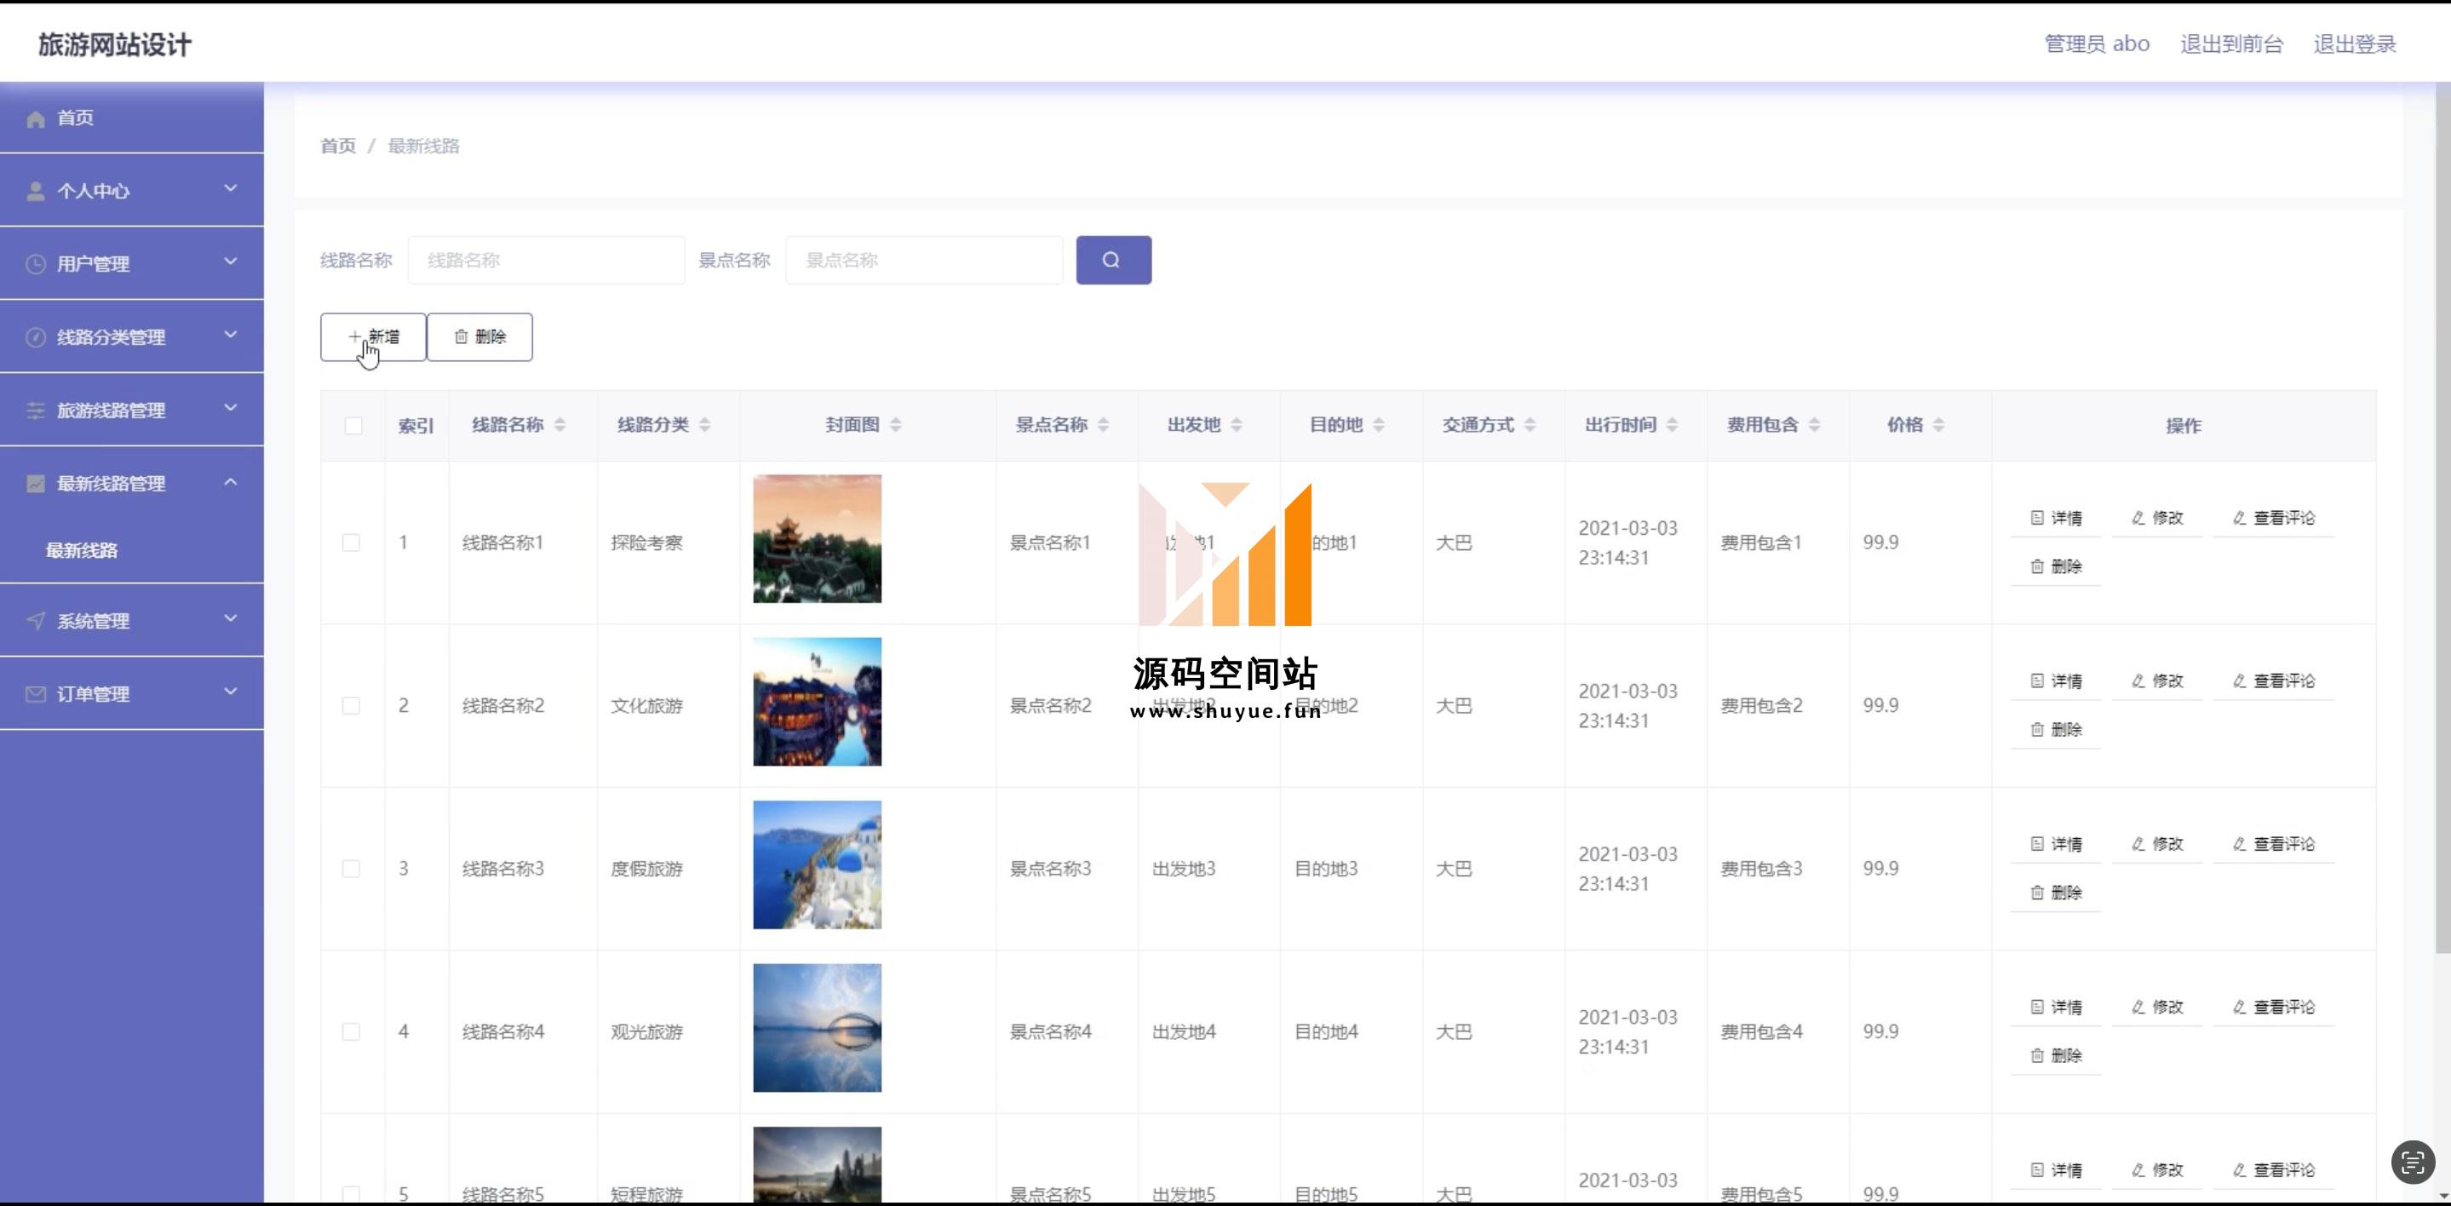Expand the 订单管理 menu chevron
The height and width of the screenshot is (1206, 2451).
[x=230, y=692]
